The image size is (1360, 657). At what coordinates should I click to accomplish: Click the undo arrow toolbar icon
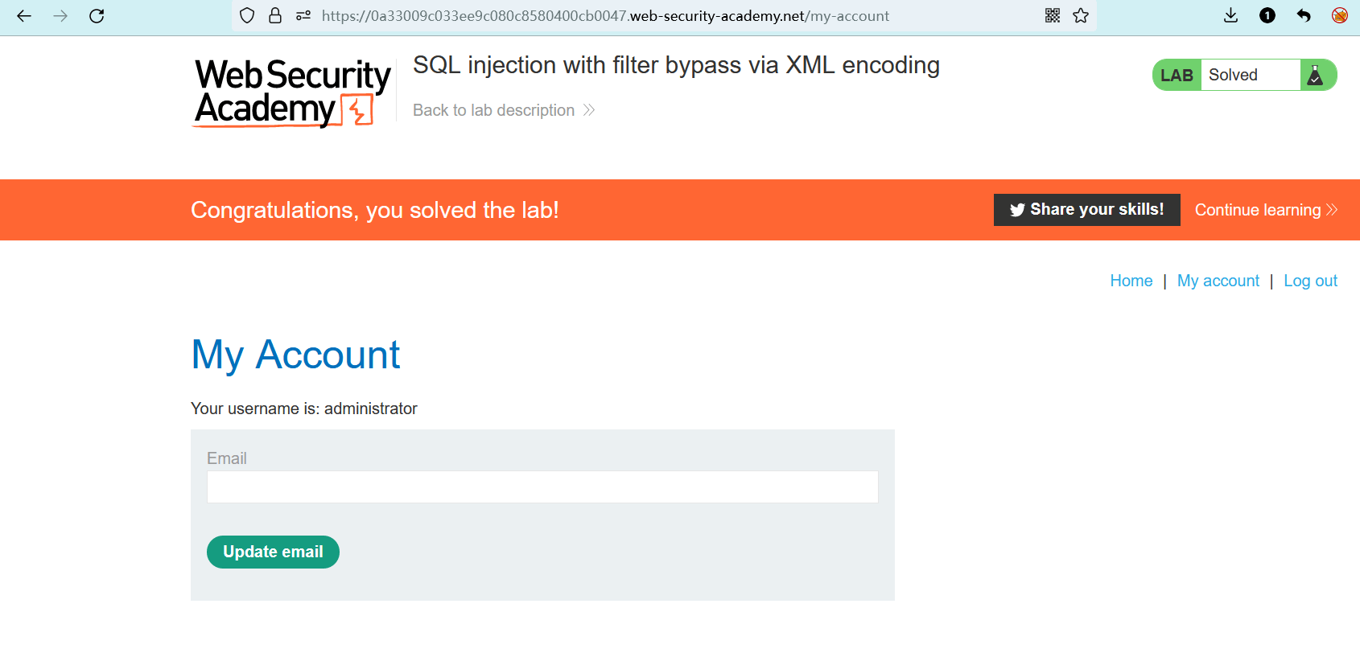point(1304,16)
